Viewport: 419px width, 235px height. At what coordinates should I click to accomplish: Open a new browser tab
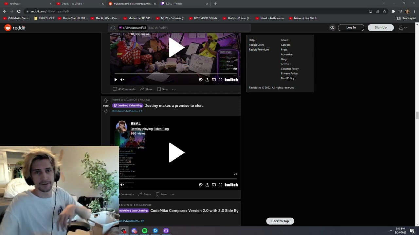click(x=215, y=4)
